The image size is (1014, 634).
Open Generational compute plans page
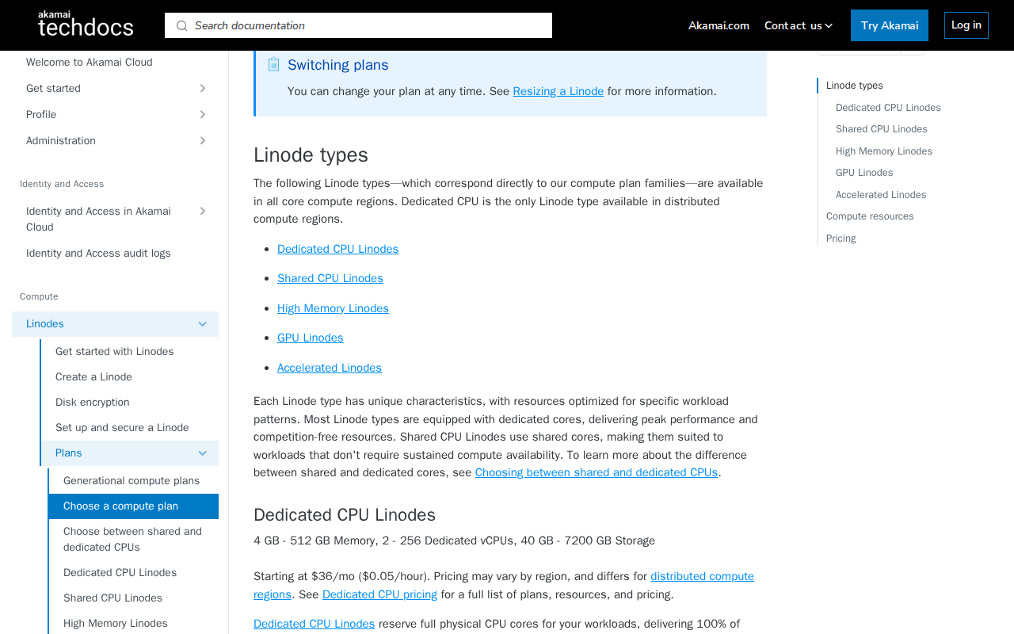(132, 480)
